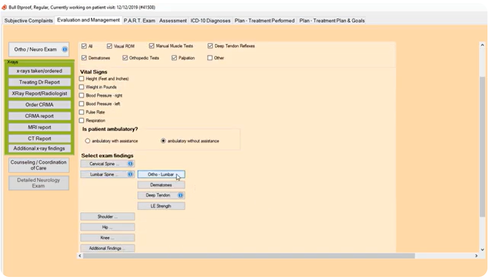Viewport: 490px width, 279px height.
Task: Click the red app icon in title bar
Action: pyautogui.click(x=4, y=7)
